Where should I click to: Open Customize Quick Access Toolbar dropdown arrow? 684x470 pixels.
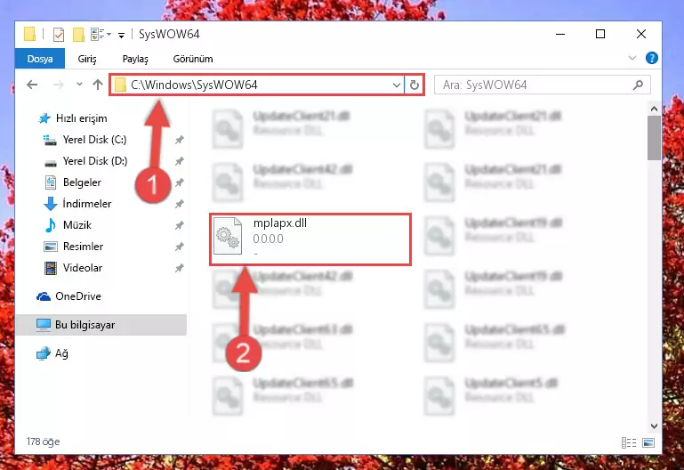point(121,35)
